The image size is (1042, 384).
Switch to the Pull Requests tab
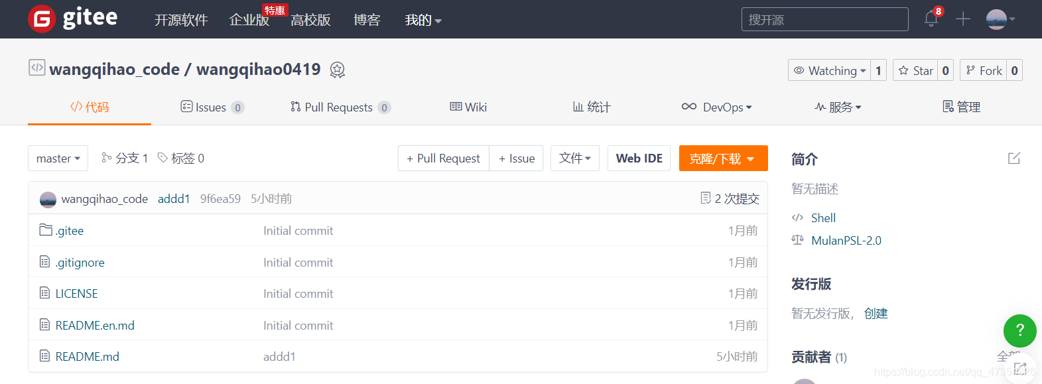click(x=340, y=107)
